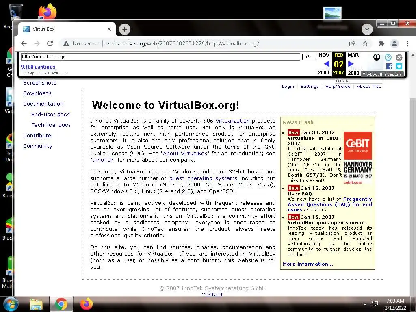Open the 9,188 captures link
Viewport: 416px width, 312px height.
(x=38, y=67)
